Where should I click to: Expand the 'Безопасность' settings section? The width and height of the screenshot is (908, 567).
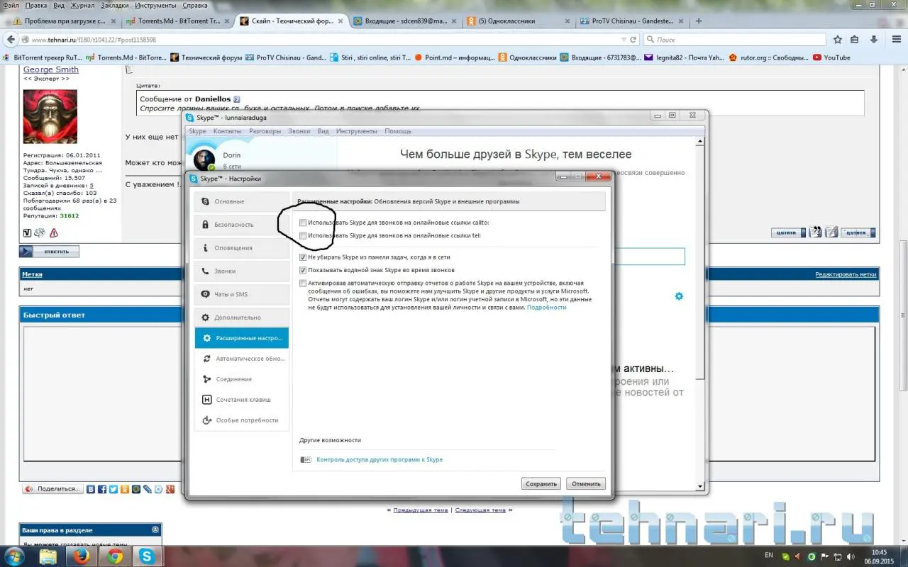[x=242, y=225]
